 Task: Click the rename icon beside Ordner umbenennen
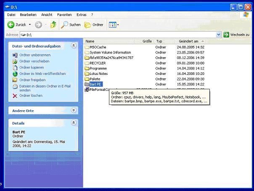(x=15, y=55)
